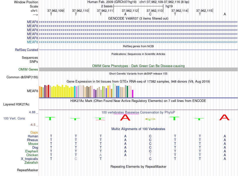Click the chr1: ruler label
238x176 pixels.
(x=34, y=11)
